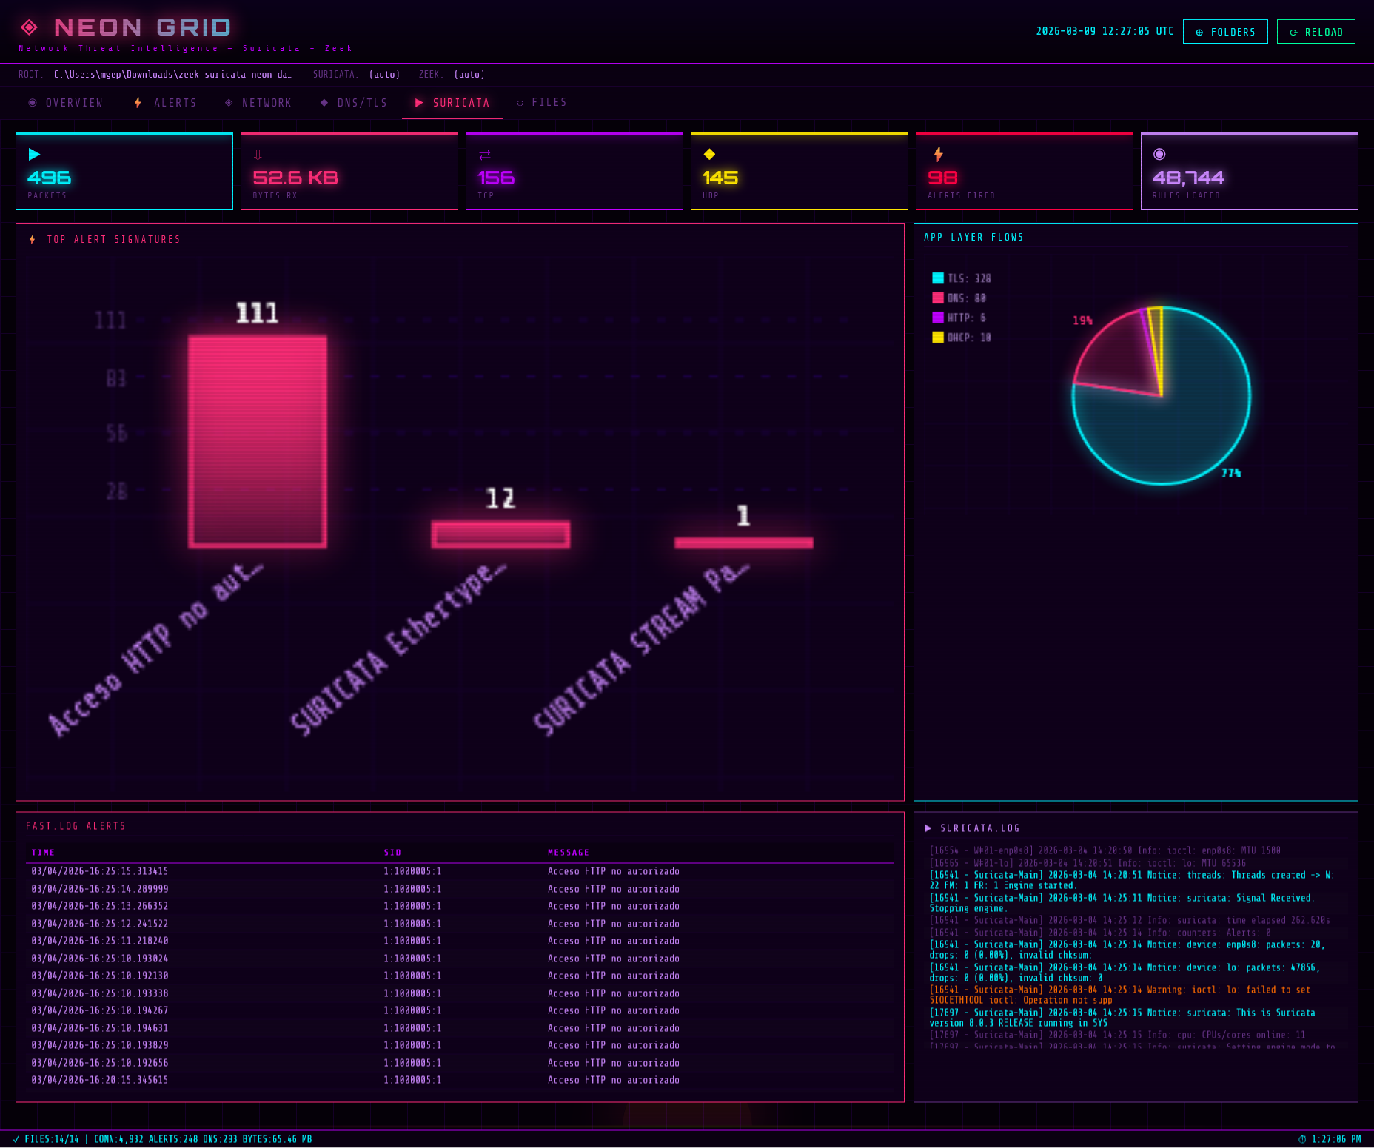The width and height of the screenshot is (1374, 1148).
Task: Click the ROOT path field
Action: (x=172, y=74)
